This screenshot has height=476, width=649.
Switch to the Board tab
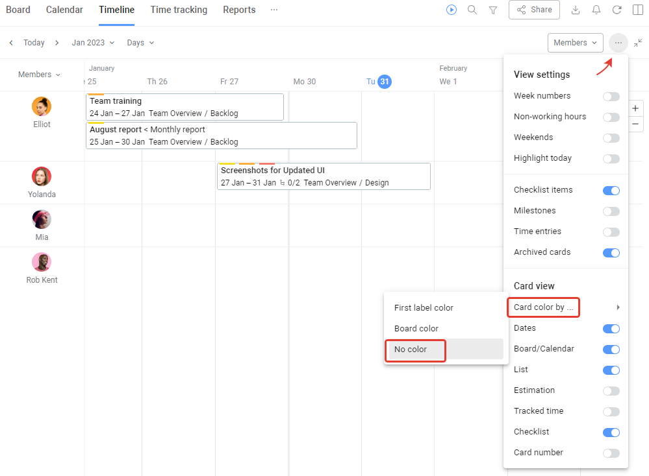click(x=18, y=10)
